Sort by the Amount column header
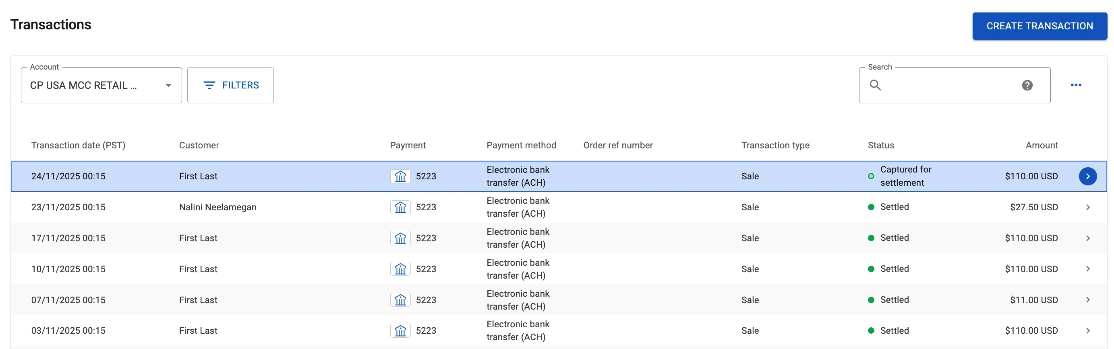 click(1042, 145)
